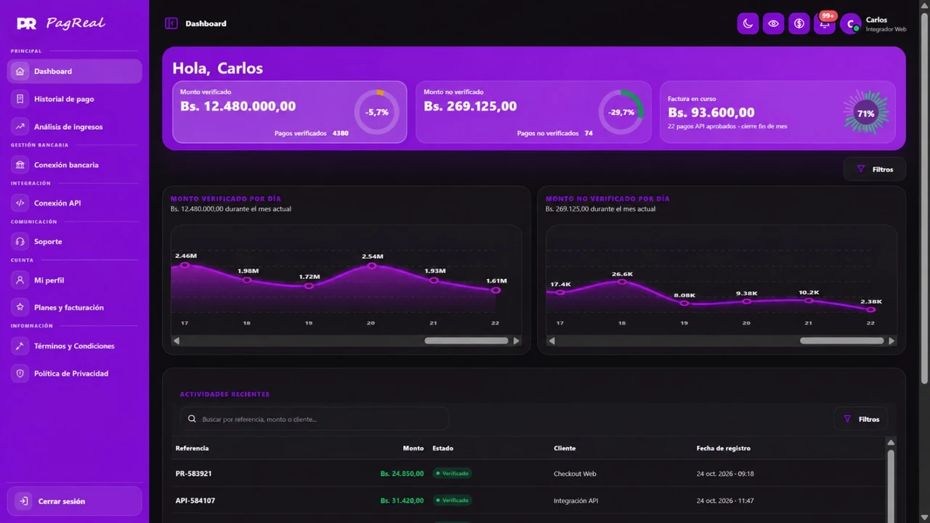
Task: Toggle amount visibility eye icon
Action: pos(773,24)
